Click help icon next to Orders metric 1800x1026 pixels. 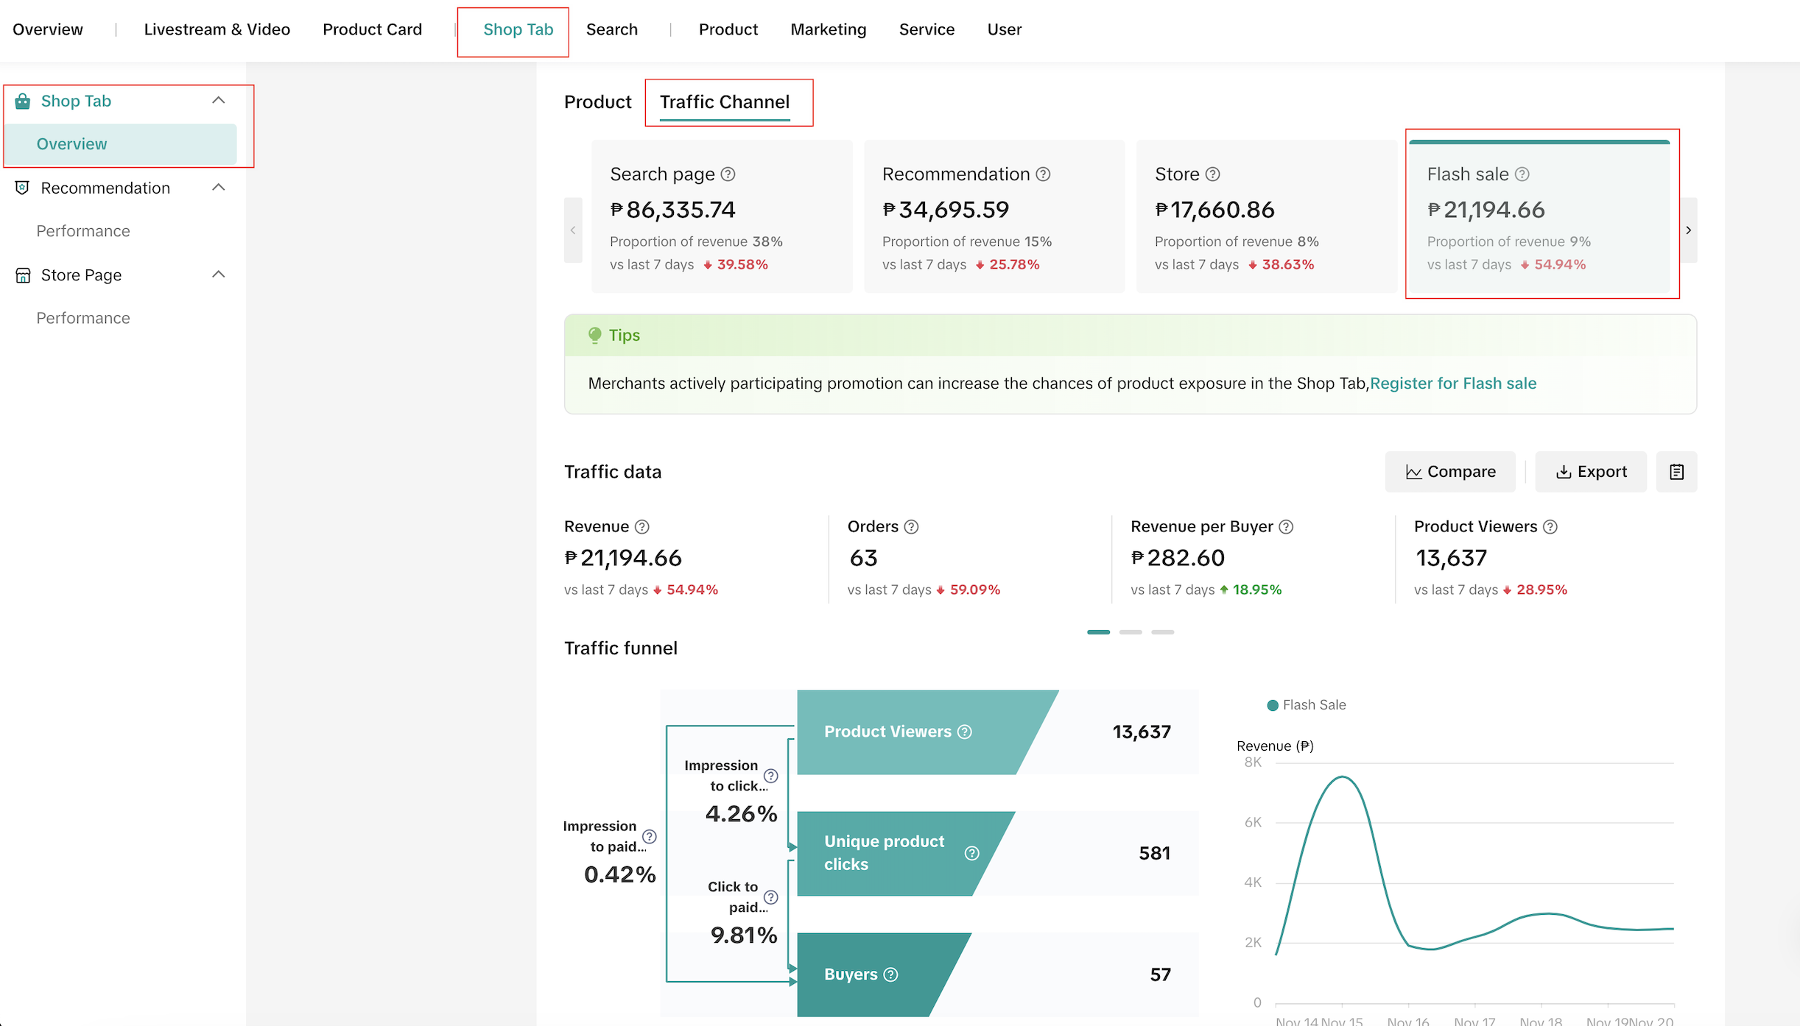click(x=911, y=527)
